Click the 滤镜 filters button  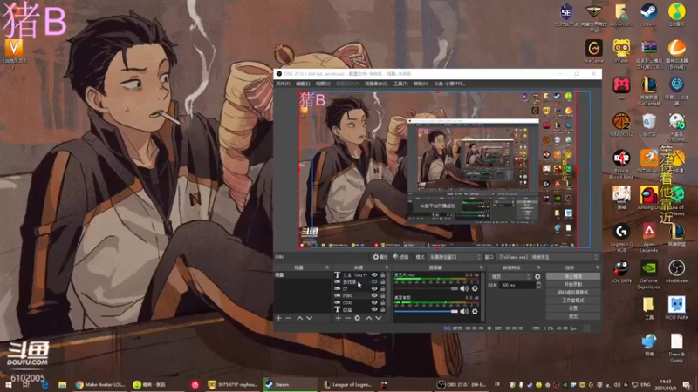[x=401, y=257]
